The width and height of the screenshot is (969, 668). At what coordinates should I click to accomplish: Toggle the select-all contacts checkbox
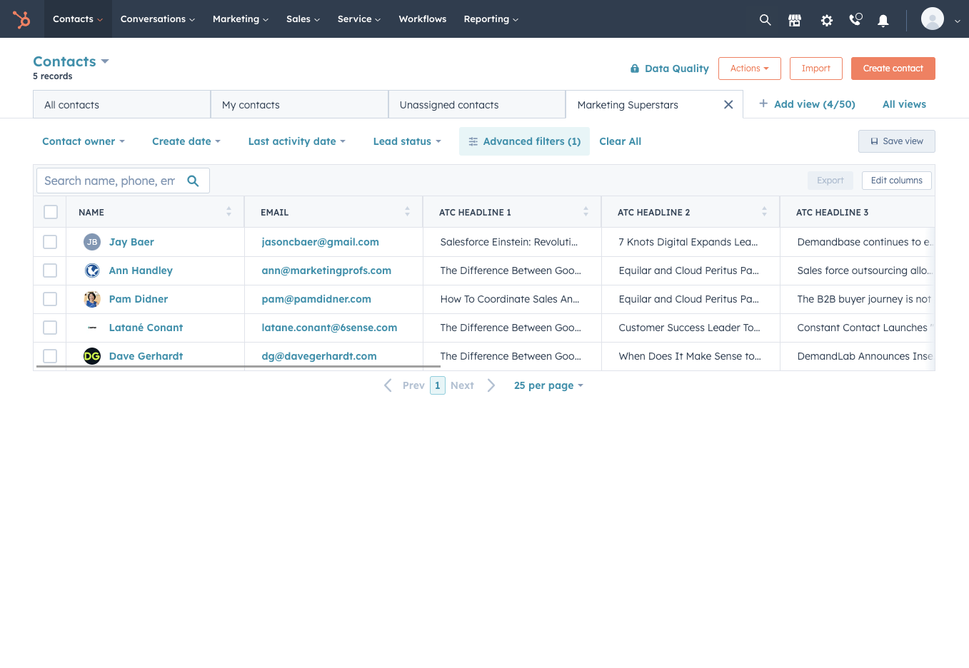(x=50, y=212)
